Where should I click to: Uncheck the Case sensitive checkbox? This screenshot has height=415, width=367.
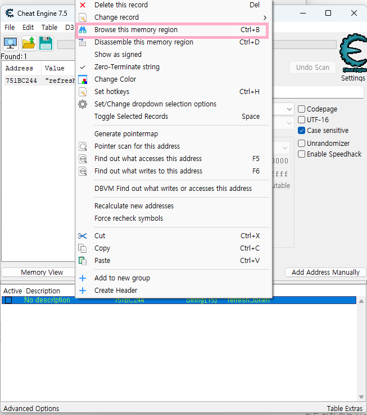[301, 131]
